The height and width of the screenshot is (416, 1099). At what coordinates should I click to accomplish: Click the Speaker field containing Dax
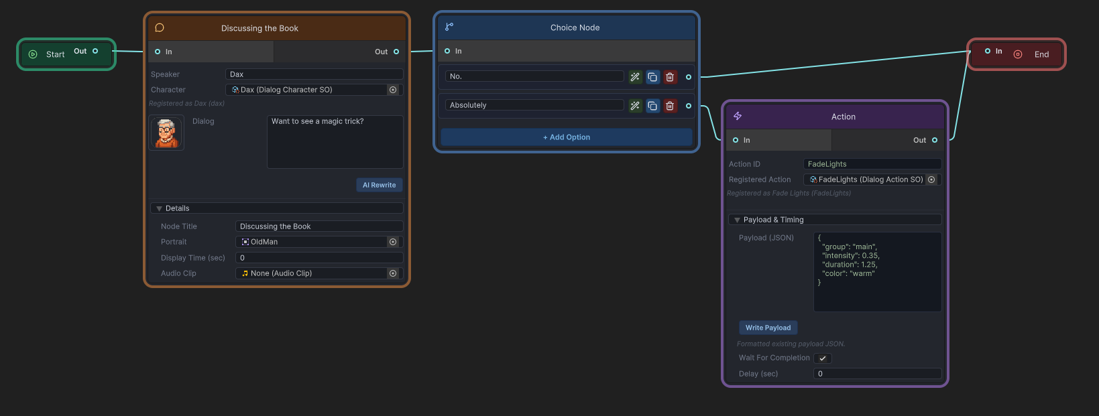click(x=314, y=74)
